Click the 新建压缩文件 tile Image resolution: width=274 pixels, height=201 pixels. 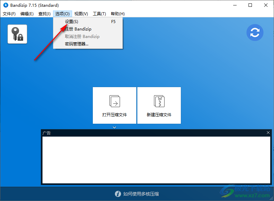pyautogui.click(x=159, y=105)
